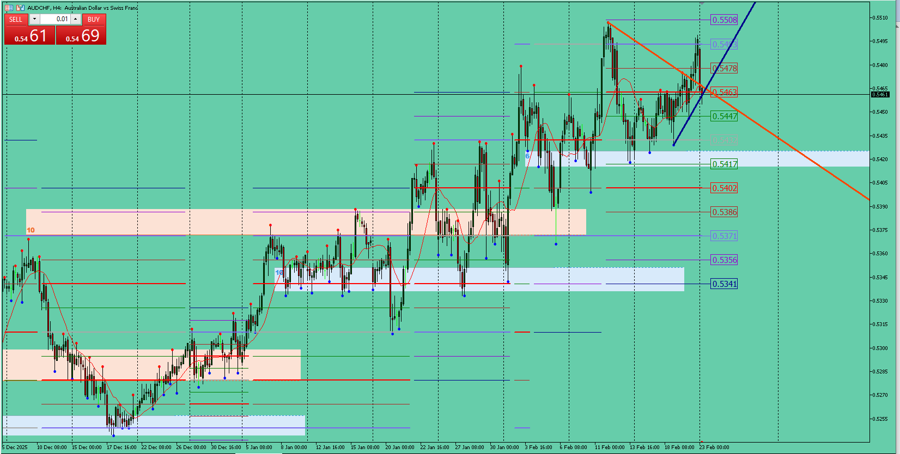Select the 0.5417 price level label
This screenshot has height=454, width=900.
pos(724,164)
